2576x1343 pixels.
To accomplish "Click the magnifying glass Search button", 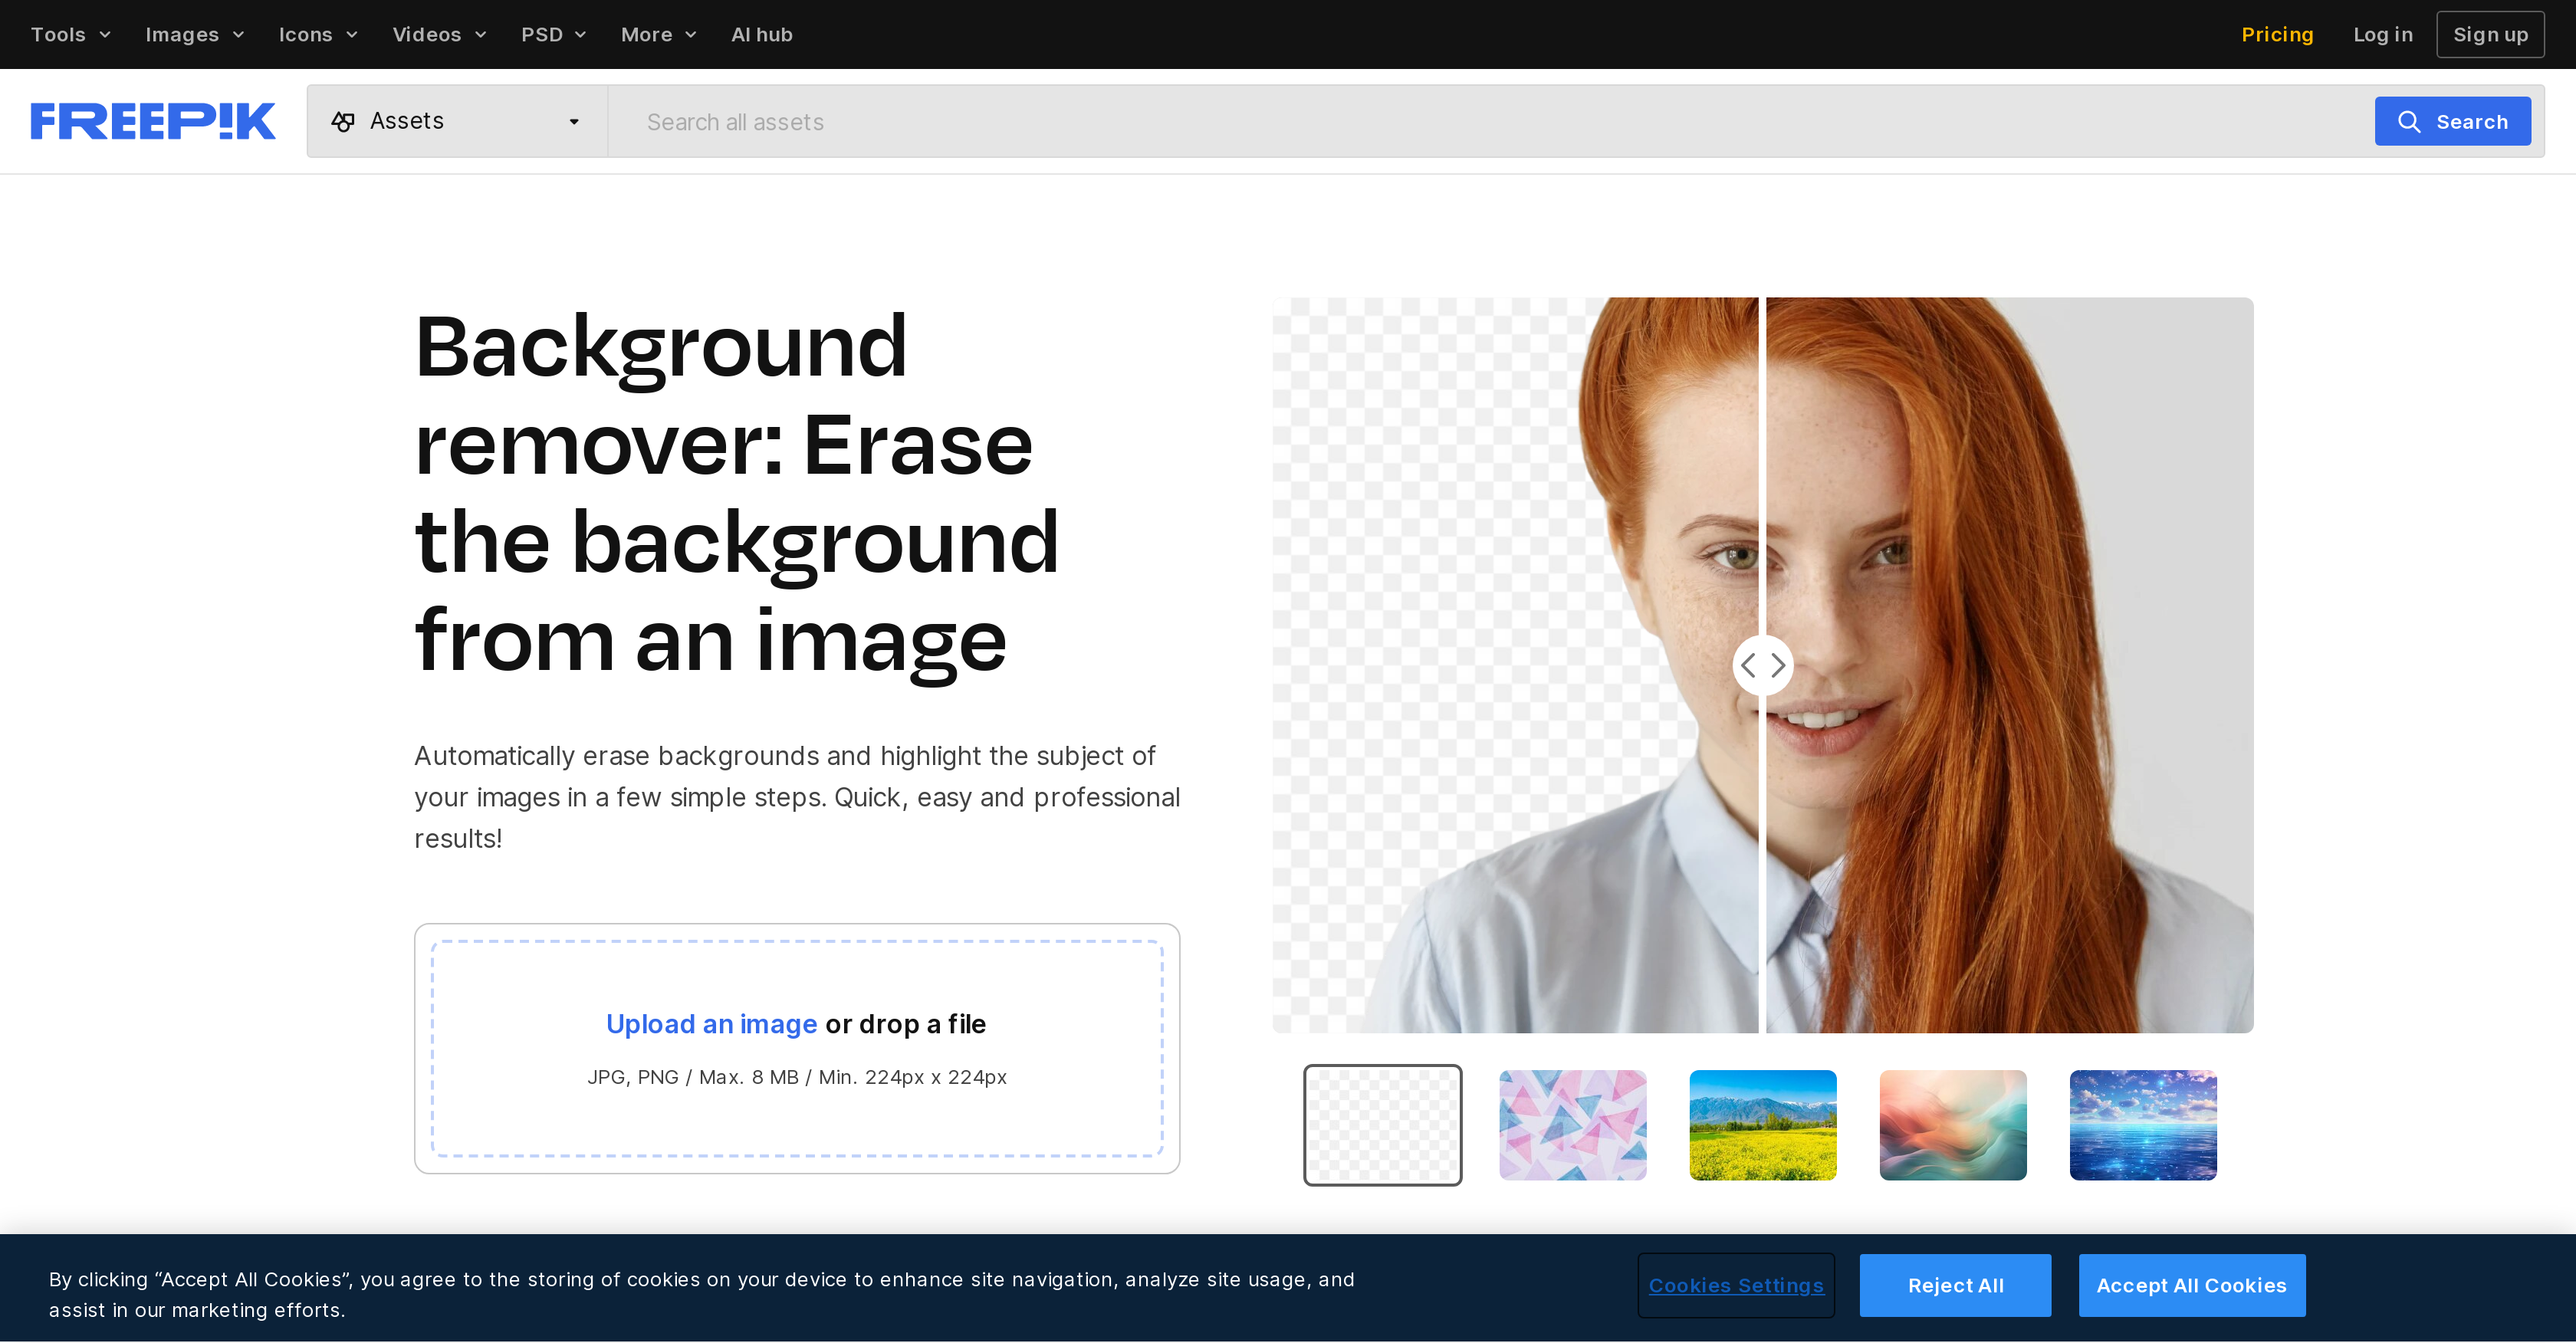I will 2452,121.
